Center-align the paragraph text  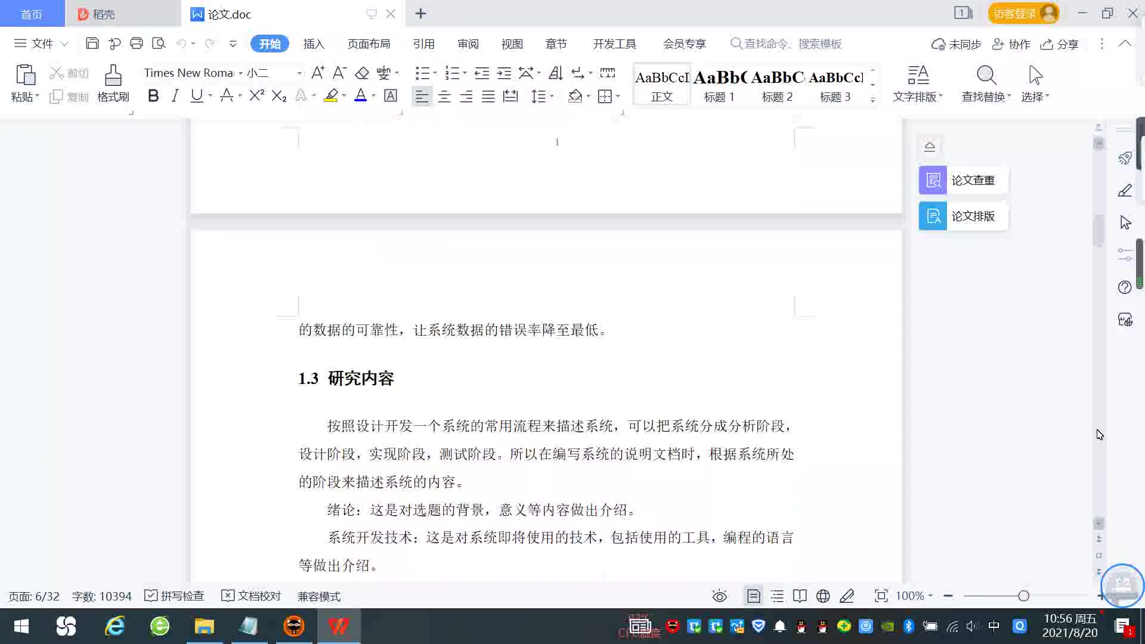pos(444,97)
